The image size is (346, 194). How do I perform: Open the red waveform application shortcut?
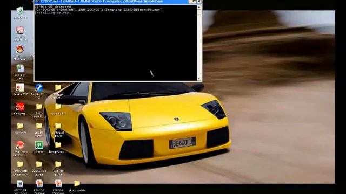tap(20, 107)
